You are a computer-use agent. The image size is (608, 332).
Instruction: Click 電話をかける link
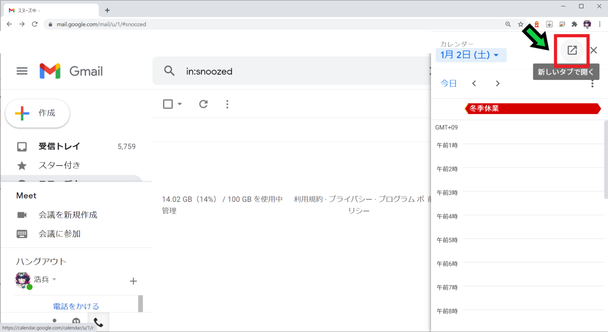coord(76,306)
